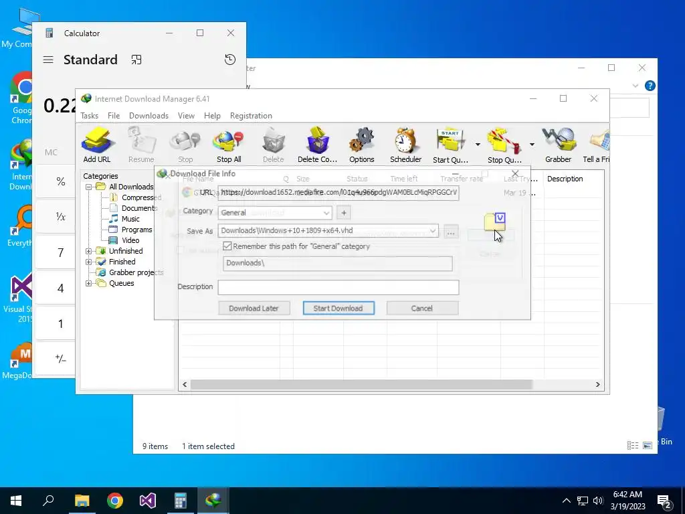Image resolution: width=685 pixels, height=514 pixels.
Task: Click Calculator Keep on top icon
Action: (136, 60)
